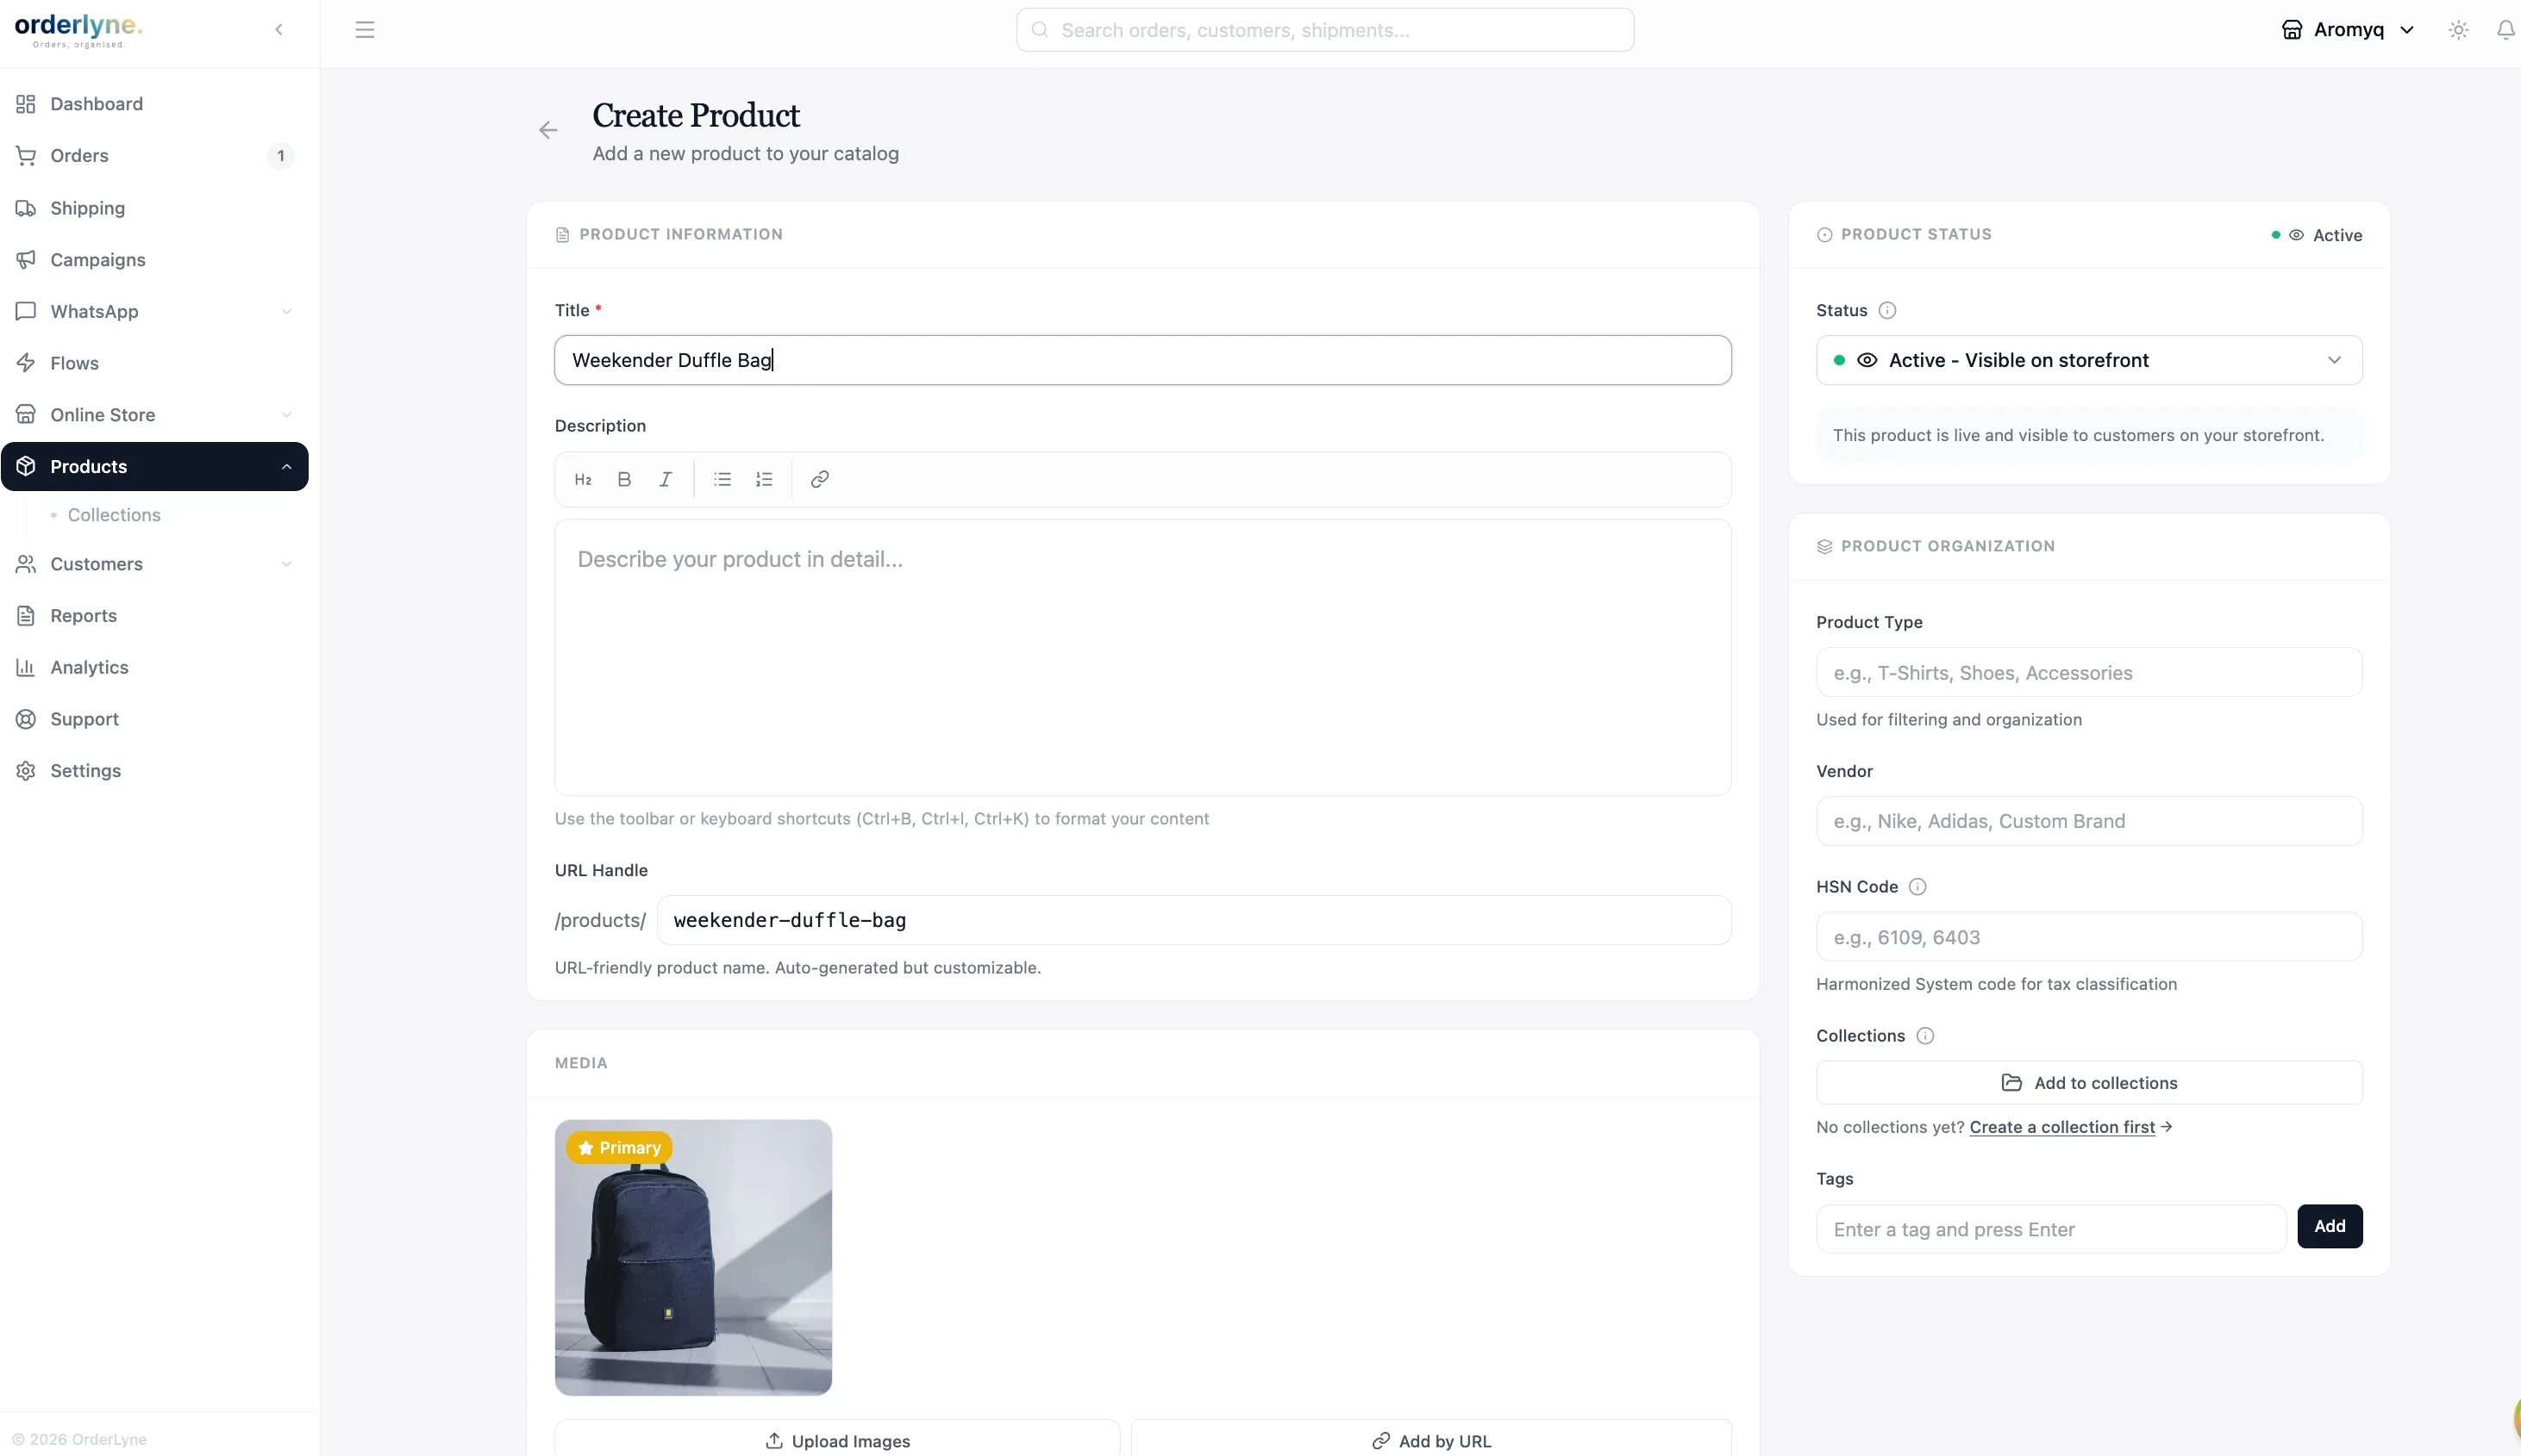Image resolution: width=2521 pixels, height=1456 pixels.
Task: Toggle bold in description toolbar
Action: point(624,480)
